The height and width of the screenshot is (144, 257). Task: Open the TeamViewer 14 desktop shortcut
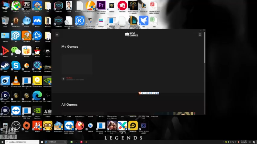(x=16, y=111)
